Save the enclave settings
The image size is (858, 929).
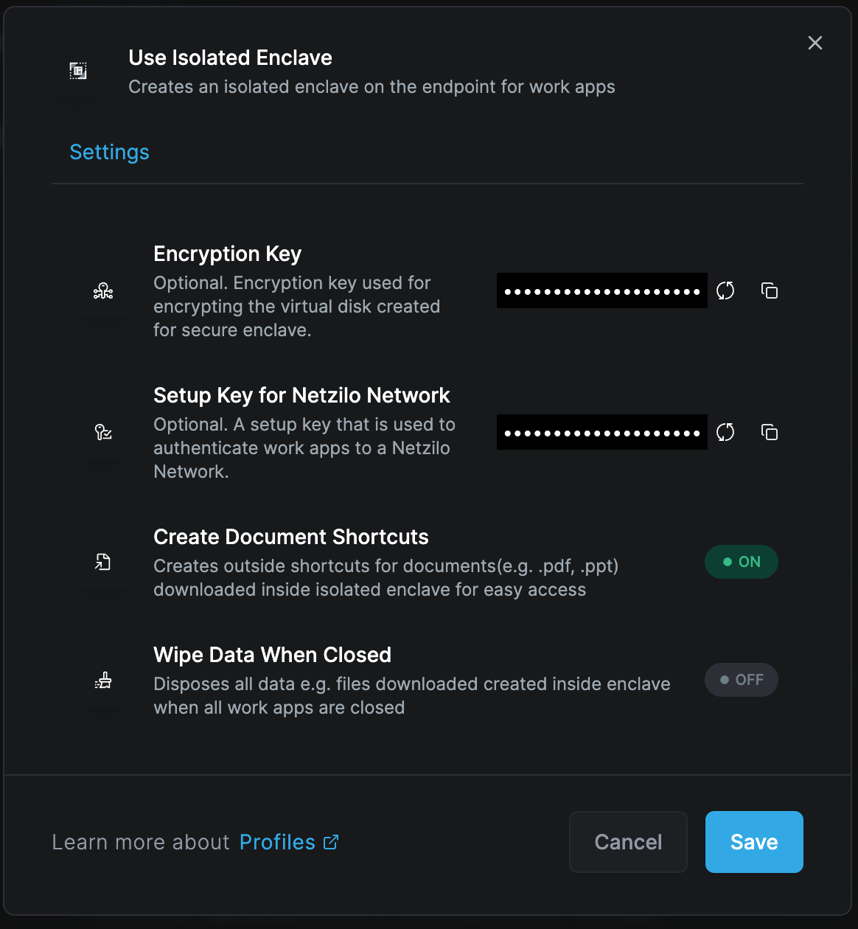pyautogui.click(x=754, y=842)
